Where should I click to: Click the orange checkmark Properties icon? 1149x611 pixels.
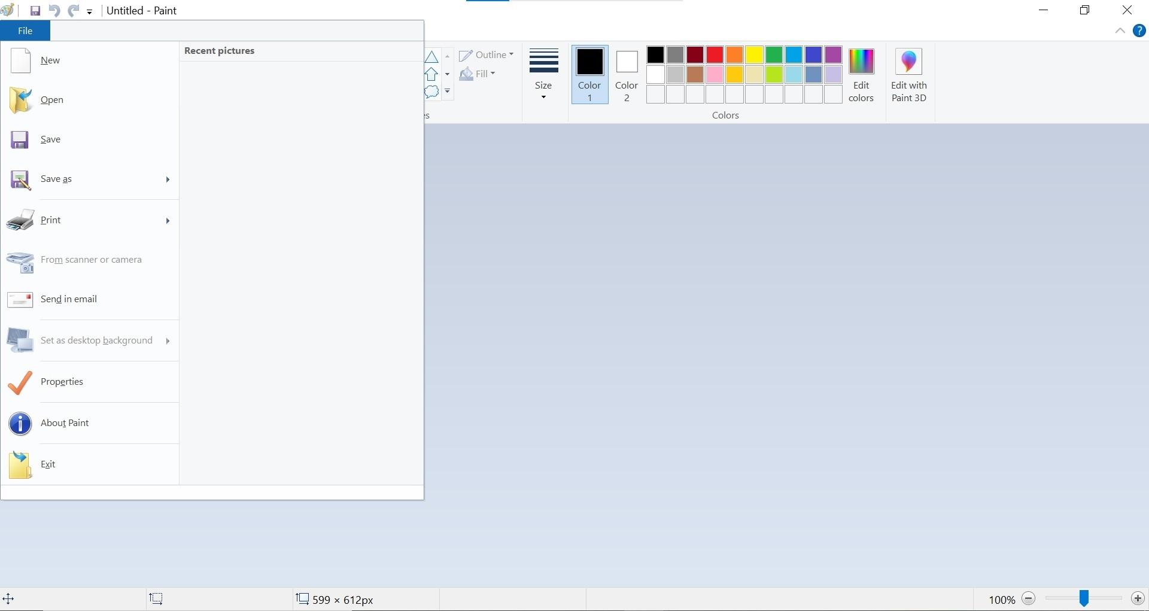pyautogui.click(x=20, y=382)
